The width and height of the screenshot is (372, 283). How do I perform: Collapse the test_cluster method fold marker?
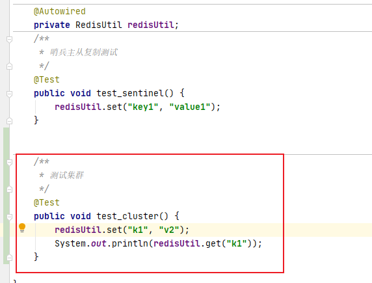click(9, 217)
